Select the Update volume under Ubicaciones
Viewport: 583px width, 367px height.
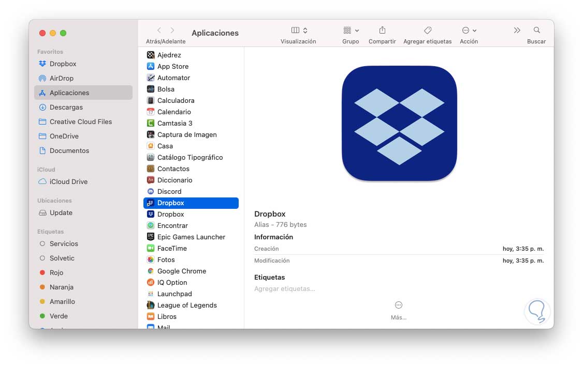click(56, 213)
